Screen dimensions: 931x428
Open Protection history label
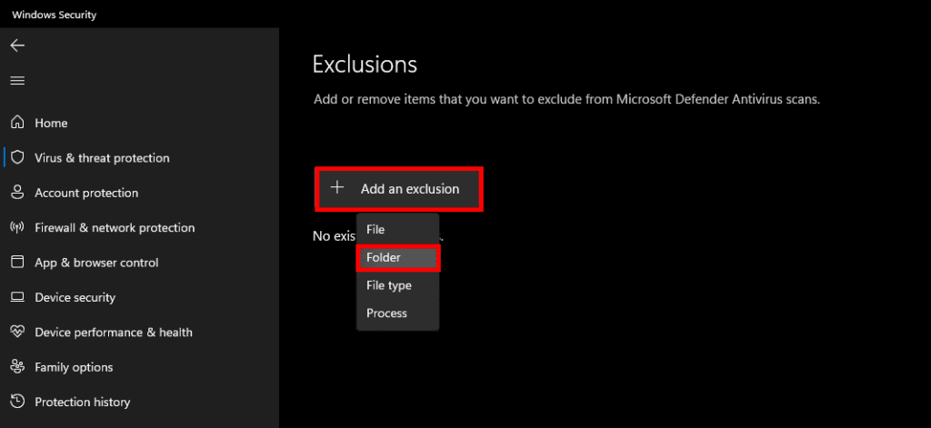coord(83,402)
